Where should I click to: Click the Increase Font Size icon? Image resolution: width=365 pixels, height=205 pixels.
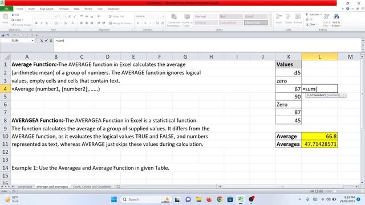pos(70,17)
